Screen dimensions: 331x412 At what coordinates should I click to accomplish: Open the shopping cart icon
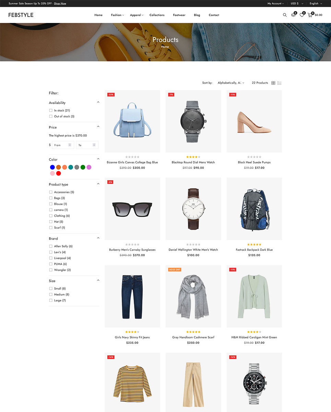[x=310, y=15]
